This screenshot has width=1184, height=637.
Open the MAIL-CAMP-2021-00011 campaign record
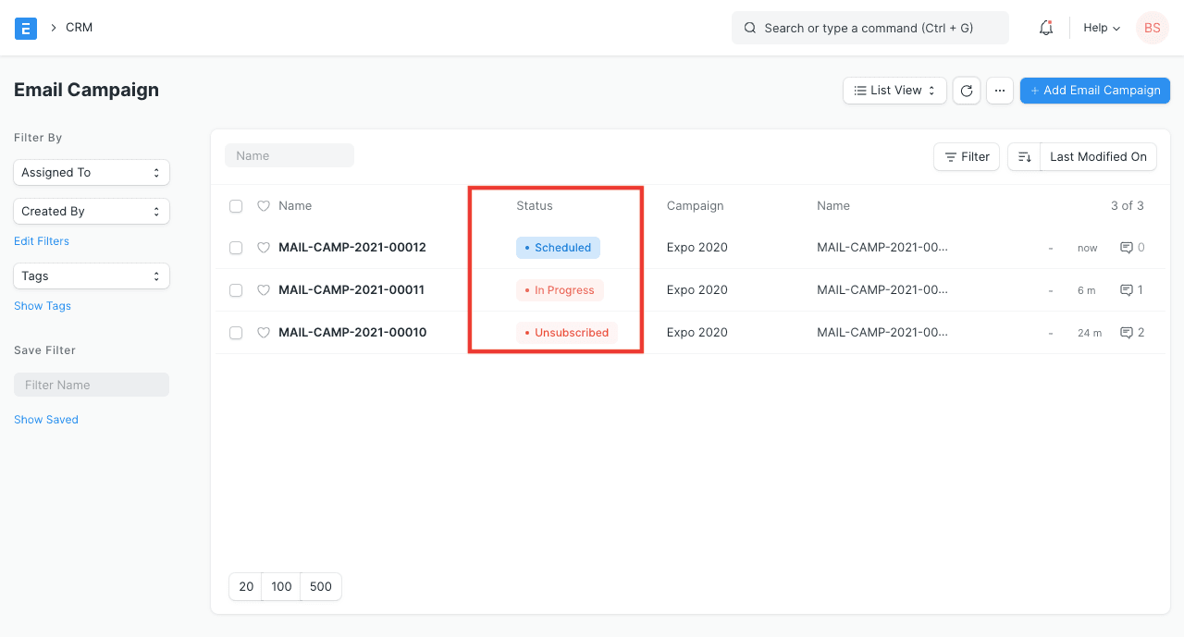(x=351, y=290)
